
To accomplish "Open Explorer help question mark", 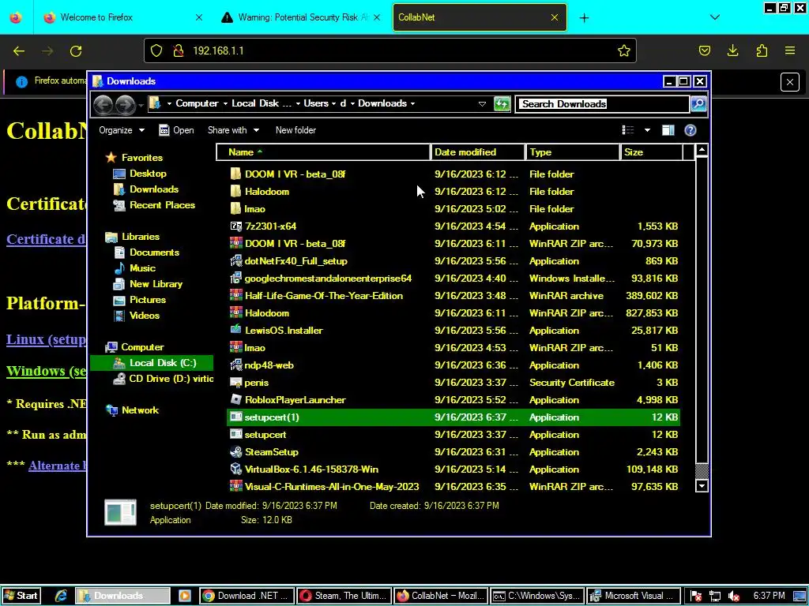I will [x=690, y=130].
